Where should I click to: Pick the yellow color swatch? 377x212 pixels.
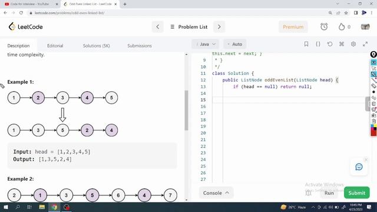[x=375, y=126]
